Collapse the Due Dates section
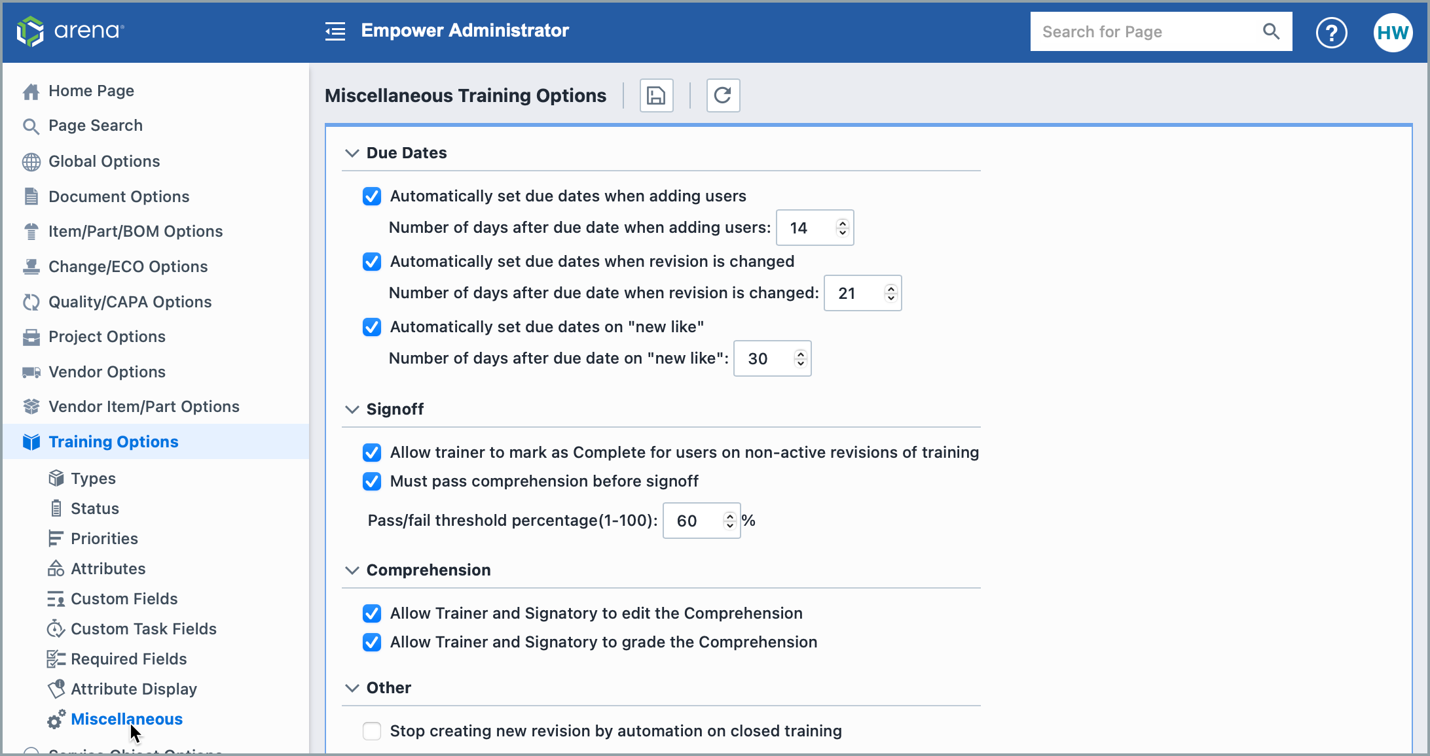 click(352, 152)
